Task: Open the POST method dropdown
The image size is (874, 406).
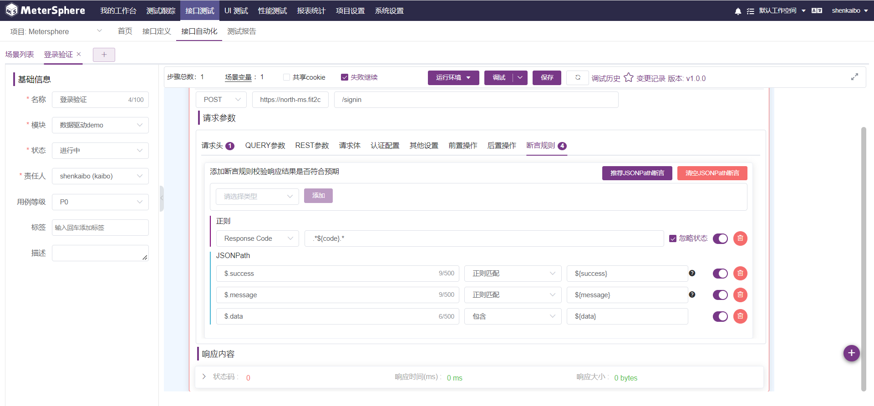Action: point(221,100)
